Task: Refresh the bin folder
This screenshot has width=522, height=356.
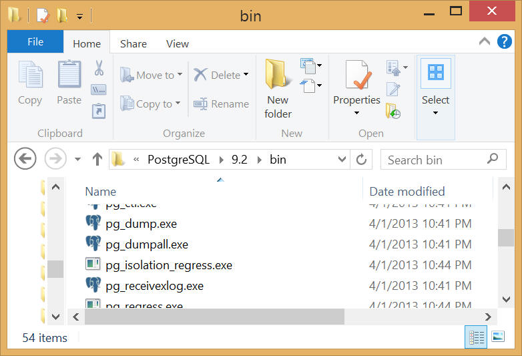Action: (x=361, y=160)
